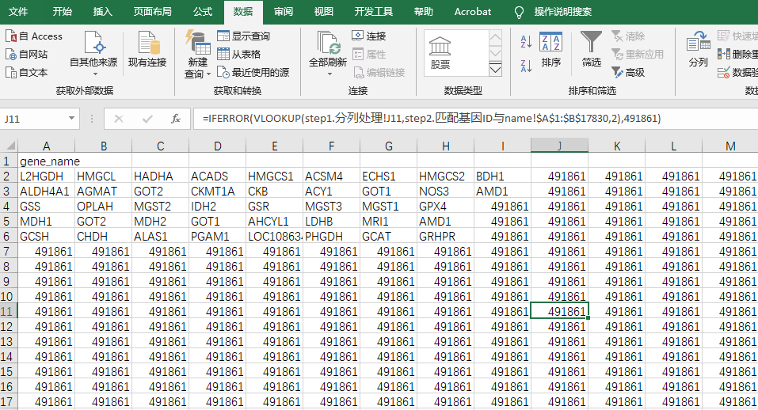Viewport: 758px width, 410px height.
Task: Select column J header
Action: [559, 146]
